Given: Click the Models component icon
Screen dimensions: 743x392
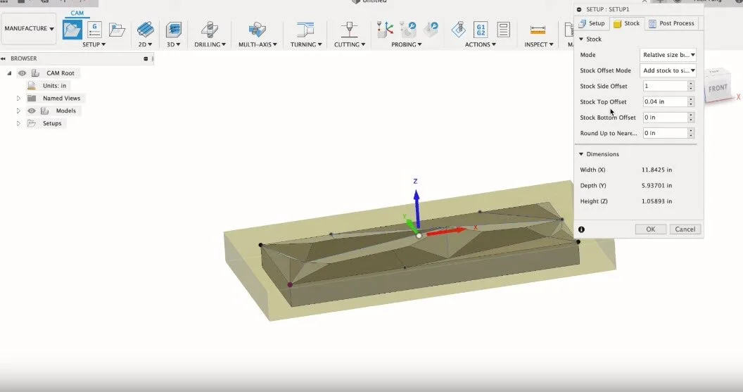Looking at the screenshot, I should pyautogui.click(x=44, y=111).
